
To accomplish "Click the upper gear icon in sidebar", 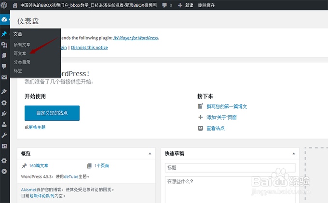I will [4, 103].
